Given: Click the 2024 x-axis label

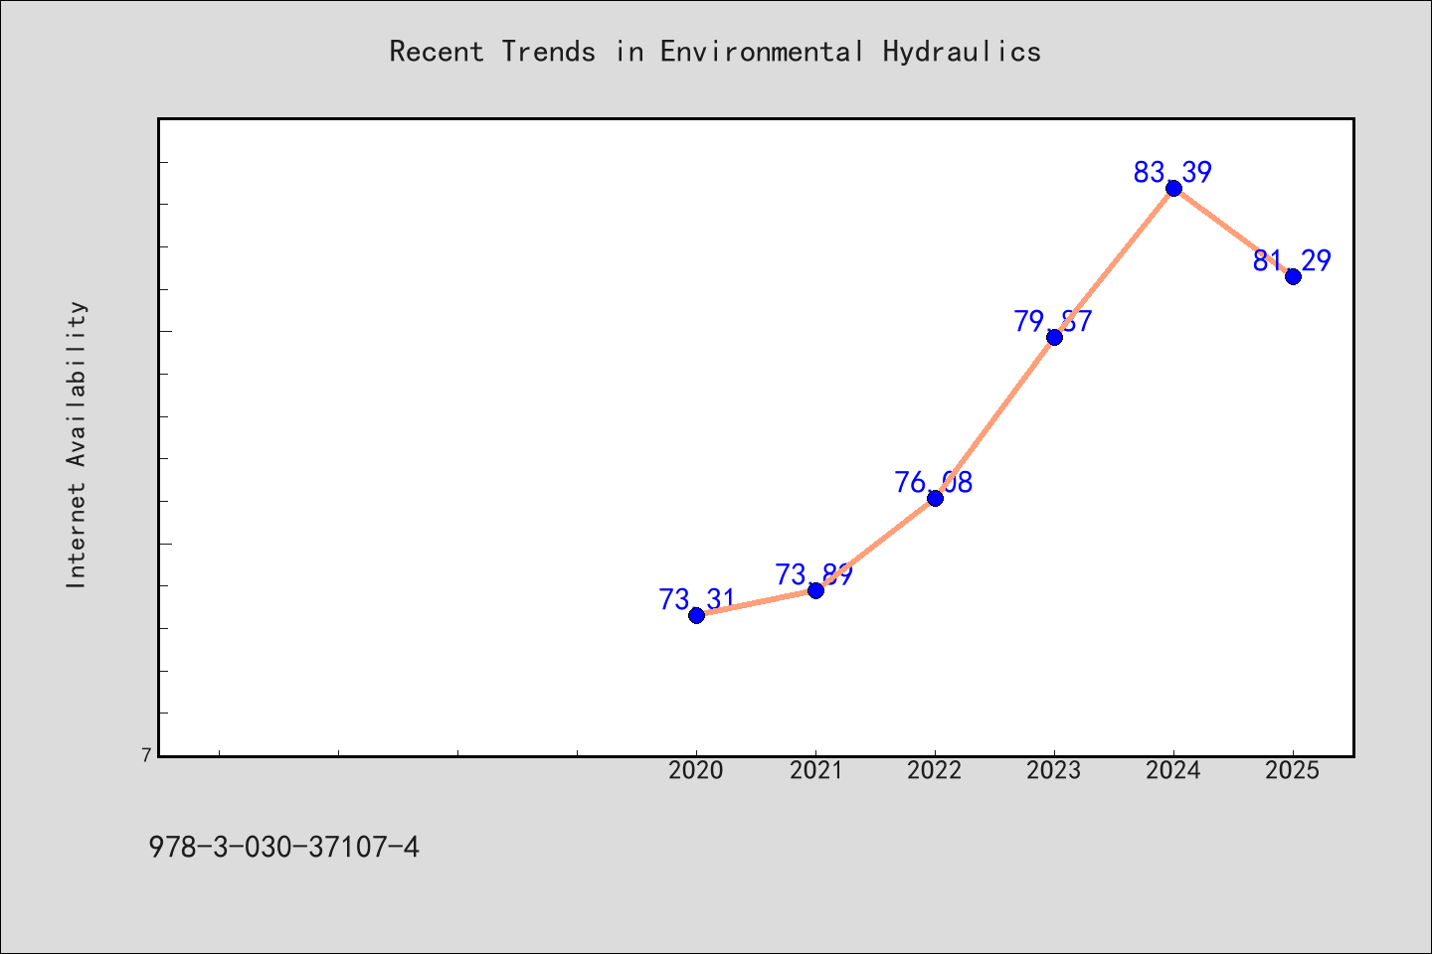Looking at the screenshot, I should [1173, 770].
